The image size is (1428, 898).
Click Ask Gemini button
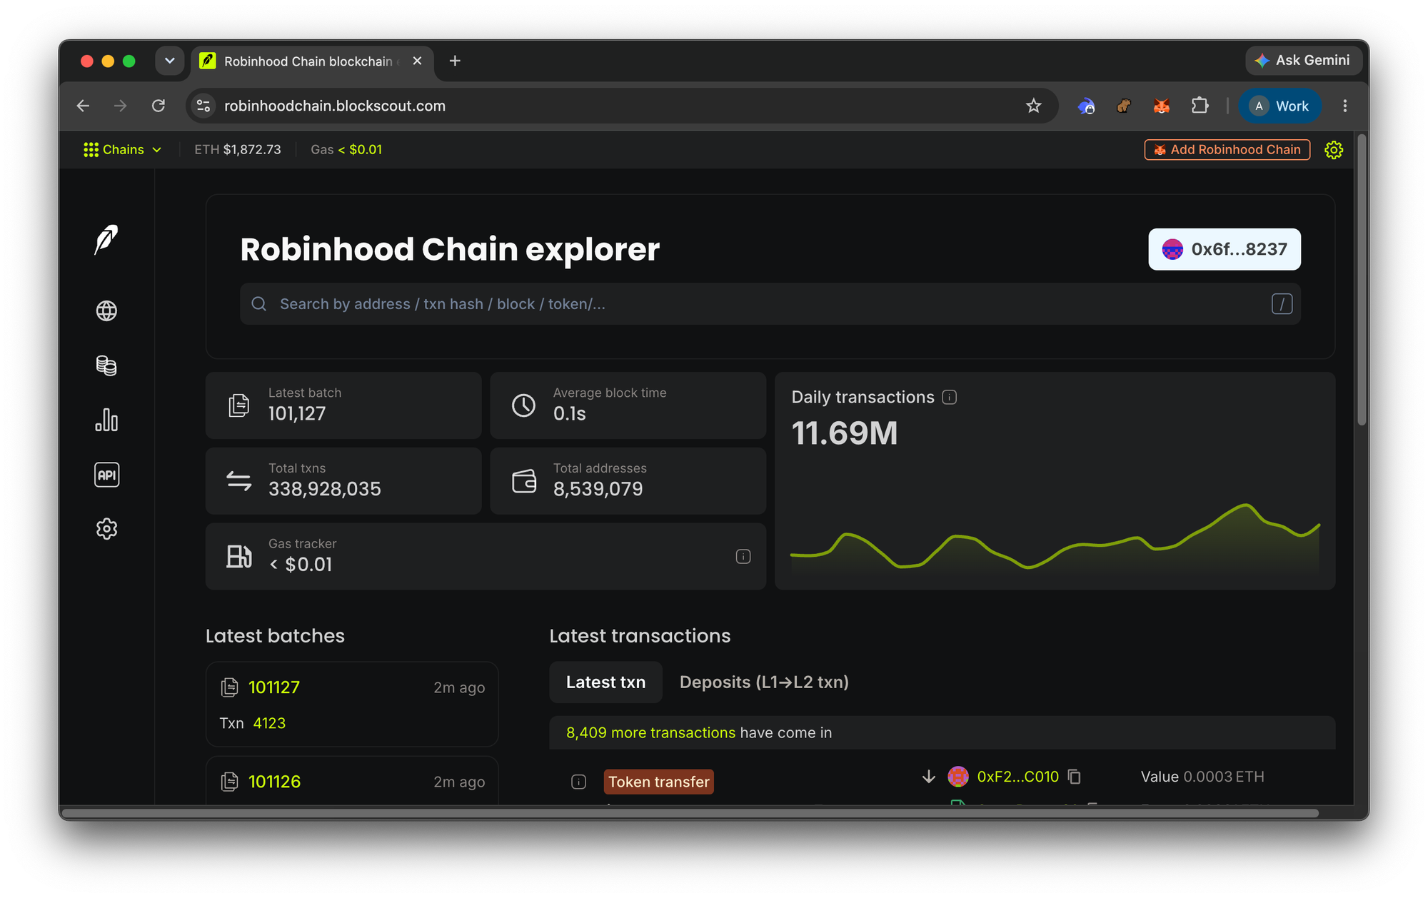[1304, 61]
